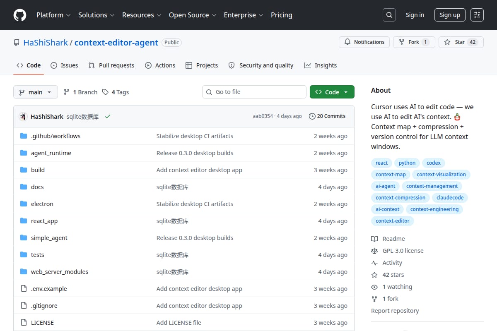Open the header appearance settings icon button
The height and width of the screenshot is (331, 497).
477,15
